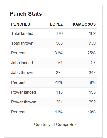
Task: Click the Punch Stats heading
Action: coord(26,14)
